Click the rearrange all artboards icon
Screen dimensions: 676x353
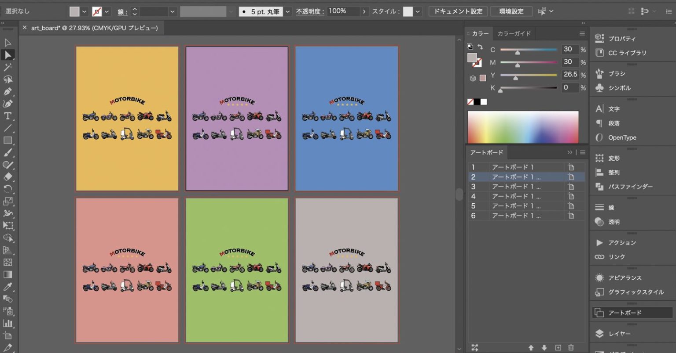(x=474, y=348)
